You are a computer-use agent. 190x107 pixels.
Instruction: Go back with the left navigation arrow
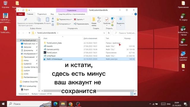click(x=19, y=33)
